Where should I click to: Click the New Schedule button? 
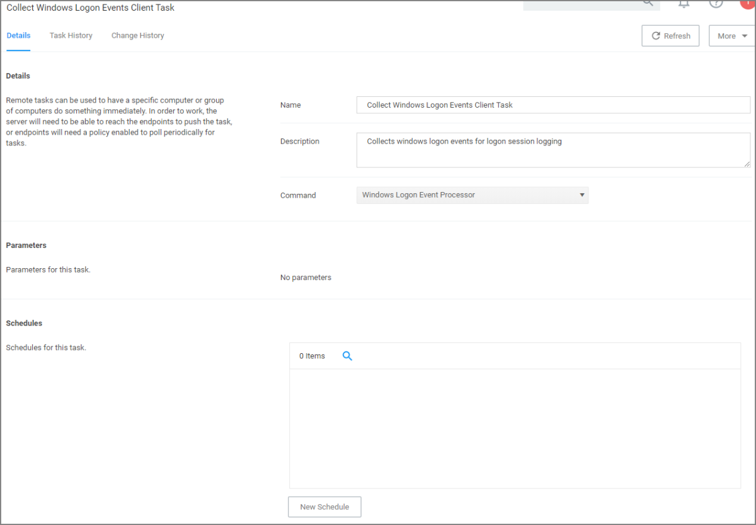324,507
